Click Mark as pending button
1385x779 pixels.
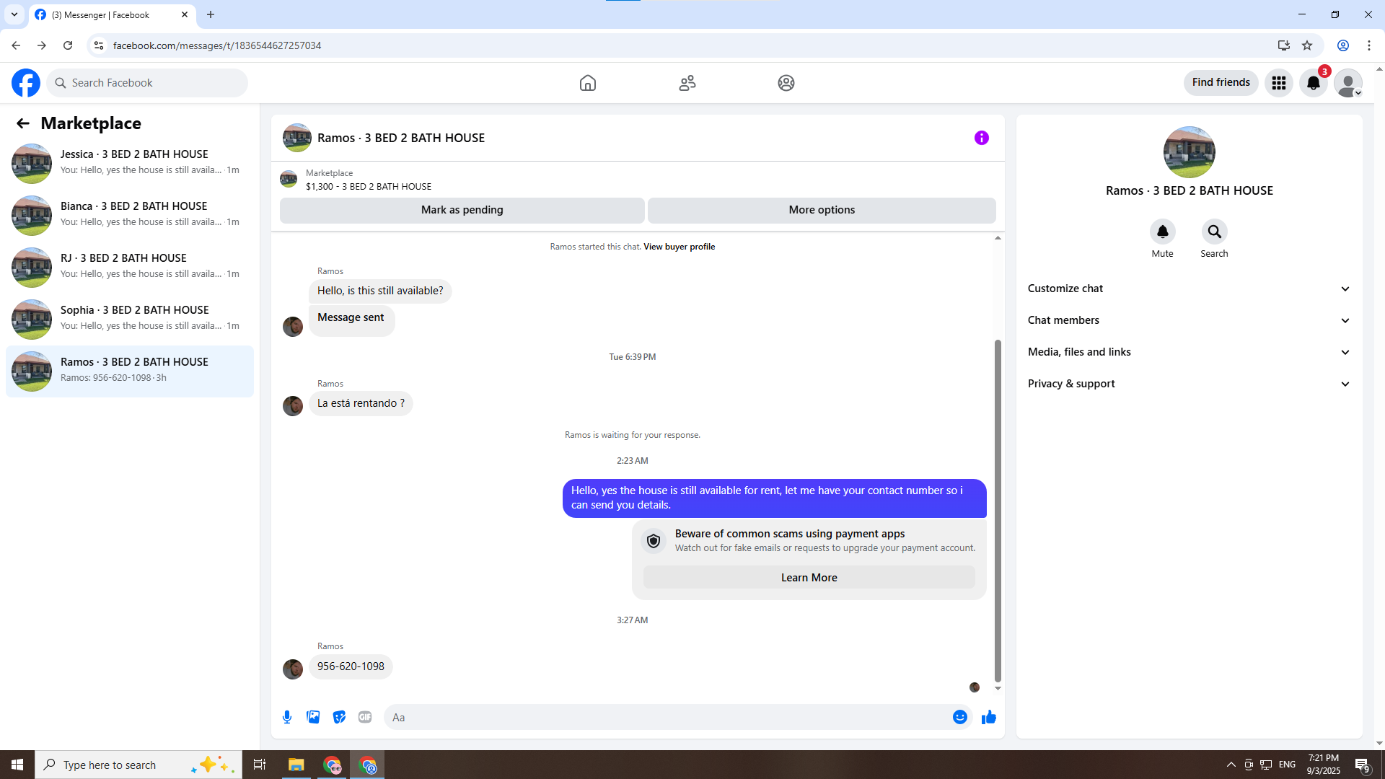462,210
